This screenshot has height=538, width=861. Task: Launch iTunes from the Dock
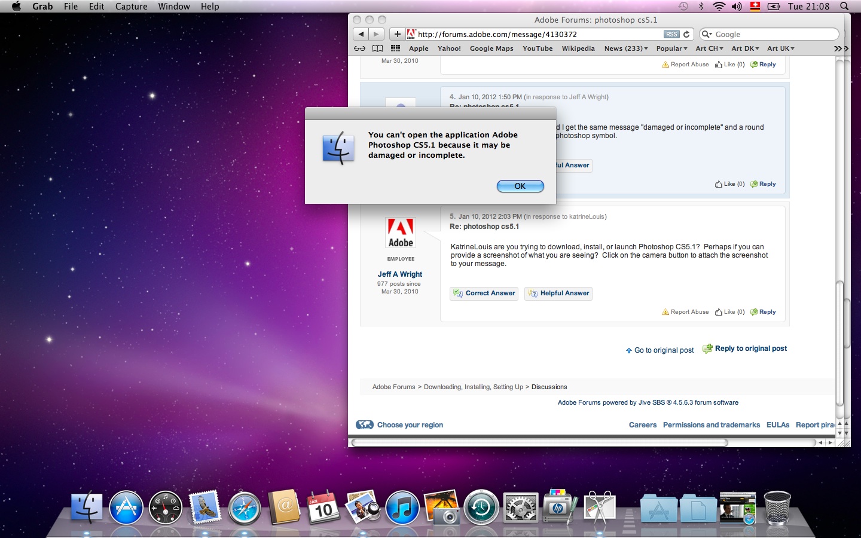pos(402,508)
